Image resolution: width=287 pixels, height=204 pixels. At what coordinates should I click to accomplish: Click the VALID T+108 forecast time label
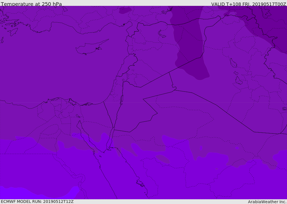(x=249, y=4)
